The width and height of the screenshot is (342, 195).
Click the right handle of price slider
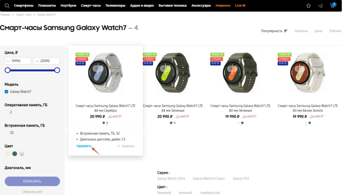click(x=57, y=70)
